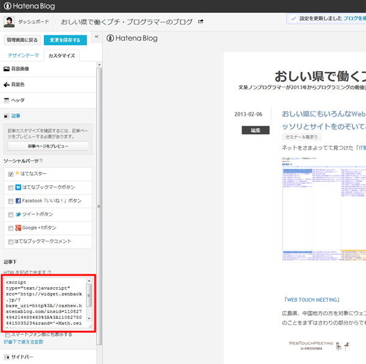This screenshot has width=366, height=364.
Task: Enable the ツイートボタン checkbox
Action: [10, 215]
